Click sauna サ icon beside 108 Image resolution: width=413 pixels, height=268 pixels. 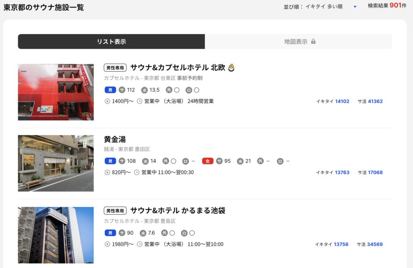pyautogui.click(x=122, y=161)
